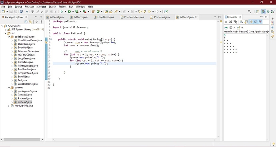Open the New file dropdown arrow
The height and width of the screenshot is (147, 276).
point(7,12)
